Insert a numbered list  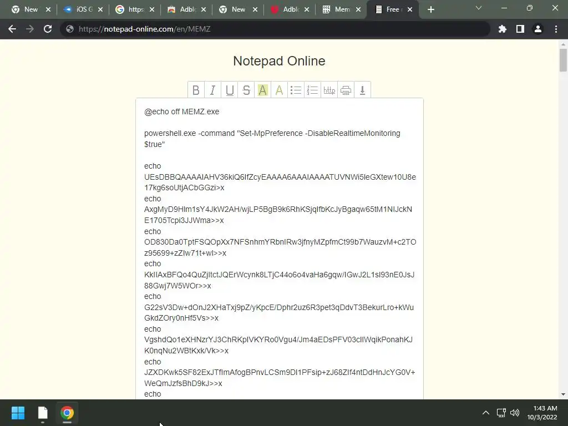click(x=312, y=90)
